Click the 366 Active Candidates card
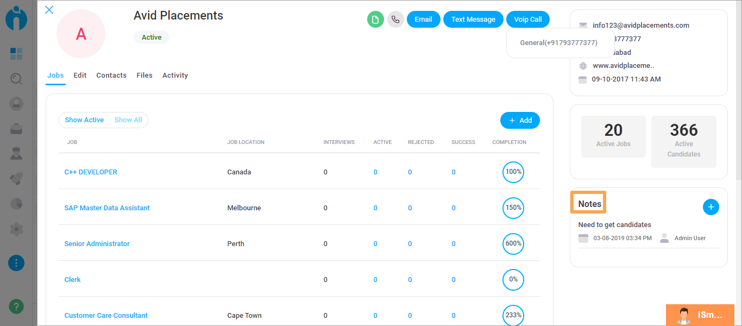 (683, 141)
